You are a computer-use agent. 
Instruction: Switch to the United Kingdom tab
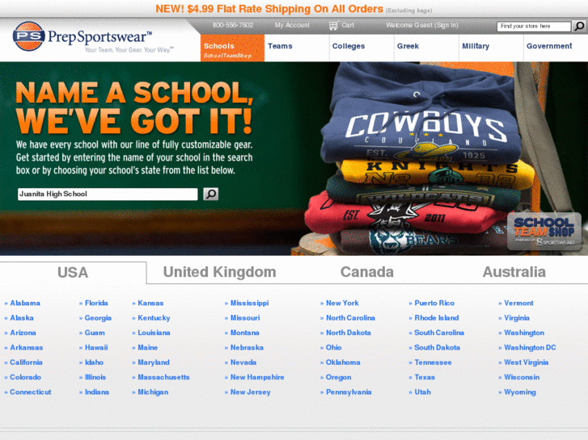point(220,272)
